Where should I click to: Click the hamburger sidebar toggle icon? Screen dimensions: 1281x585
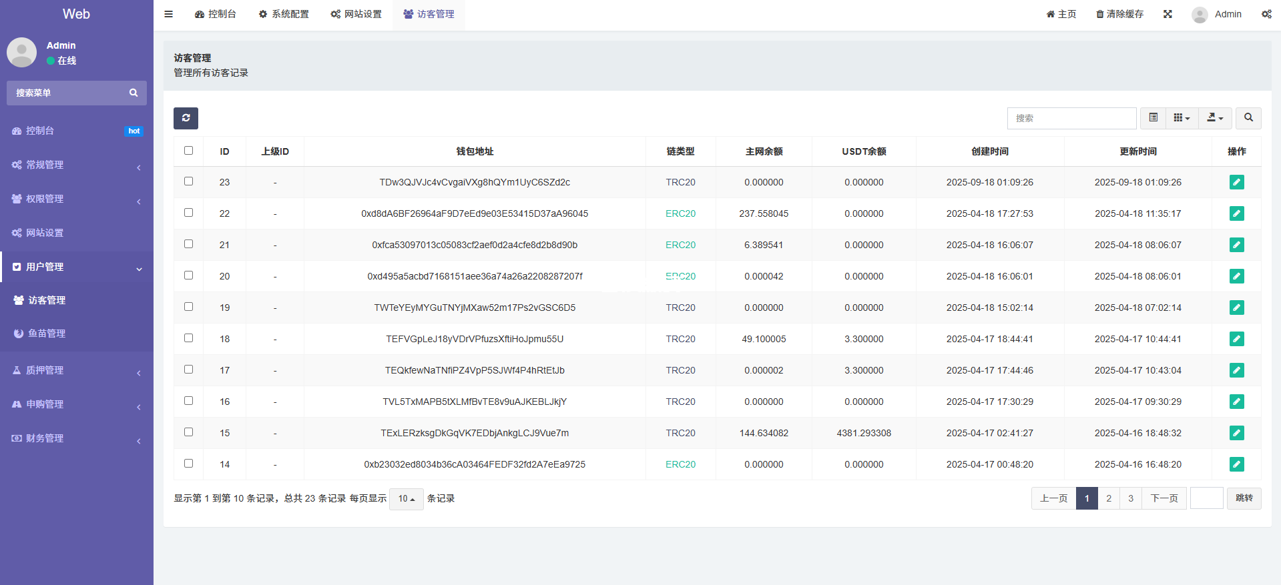click(x=169, y=14)
